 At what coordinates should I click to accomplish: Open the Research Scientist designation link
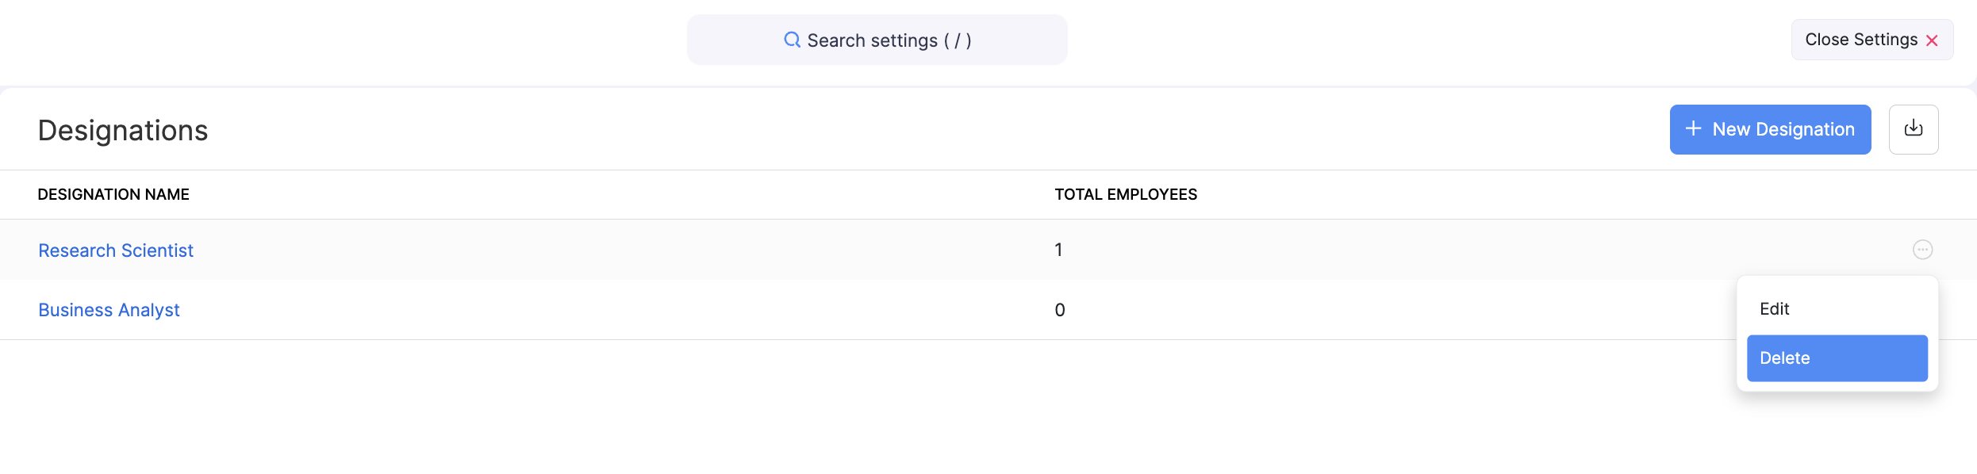[116, 250]
